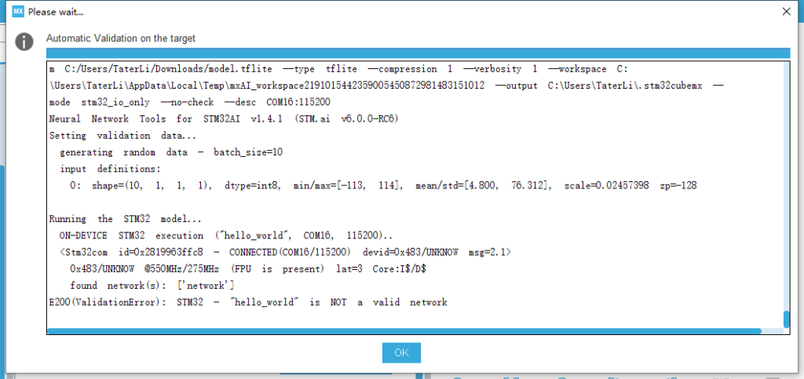This screenshot has width=804, height=379.
Task: Click the info icon beside Automatic Validation
Action: click(24, 42)
